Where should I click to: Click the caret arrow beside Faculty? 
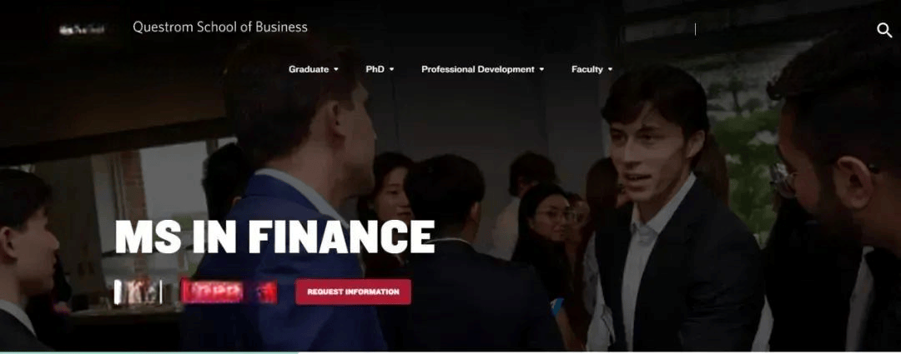point(610,69)
